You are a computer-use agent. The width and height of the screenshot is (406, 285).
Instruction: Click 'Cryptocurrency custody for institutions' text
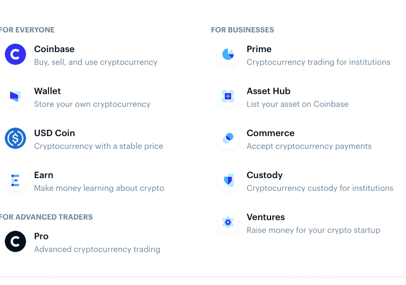coord(320,188)
